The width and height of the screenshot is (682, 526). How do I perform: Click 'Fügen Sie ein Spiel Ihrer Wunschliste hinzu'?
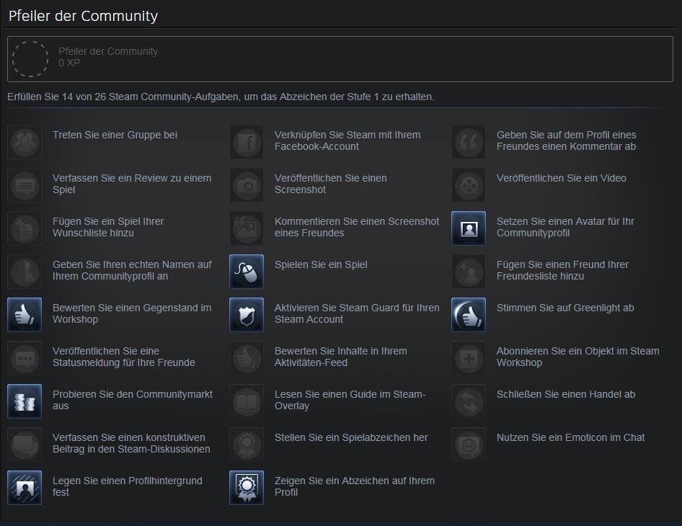tap(108, 227)
